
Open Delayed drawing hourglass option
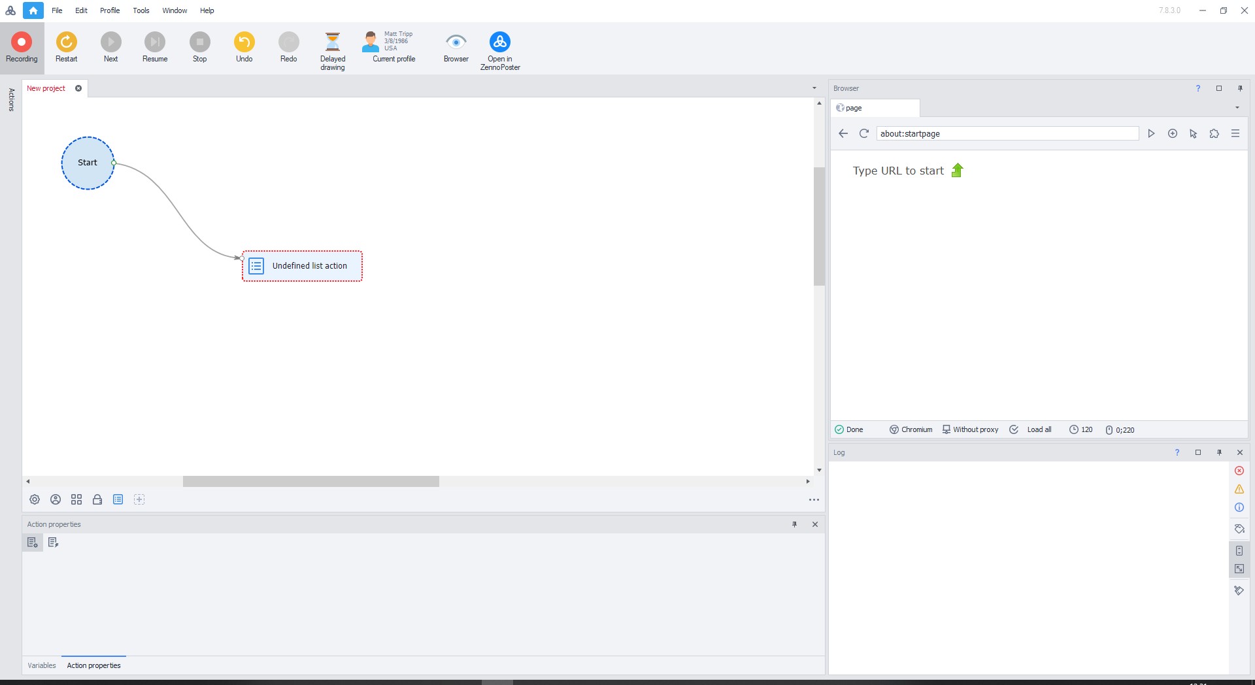pyautogui.click(x=332, y=50)
